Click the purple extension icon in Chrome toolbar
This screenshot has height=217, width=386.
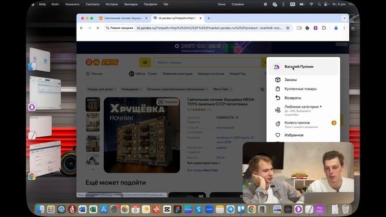315,28
